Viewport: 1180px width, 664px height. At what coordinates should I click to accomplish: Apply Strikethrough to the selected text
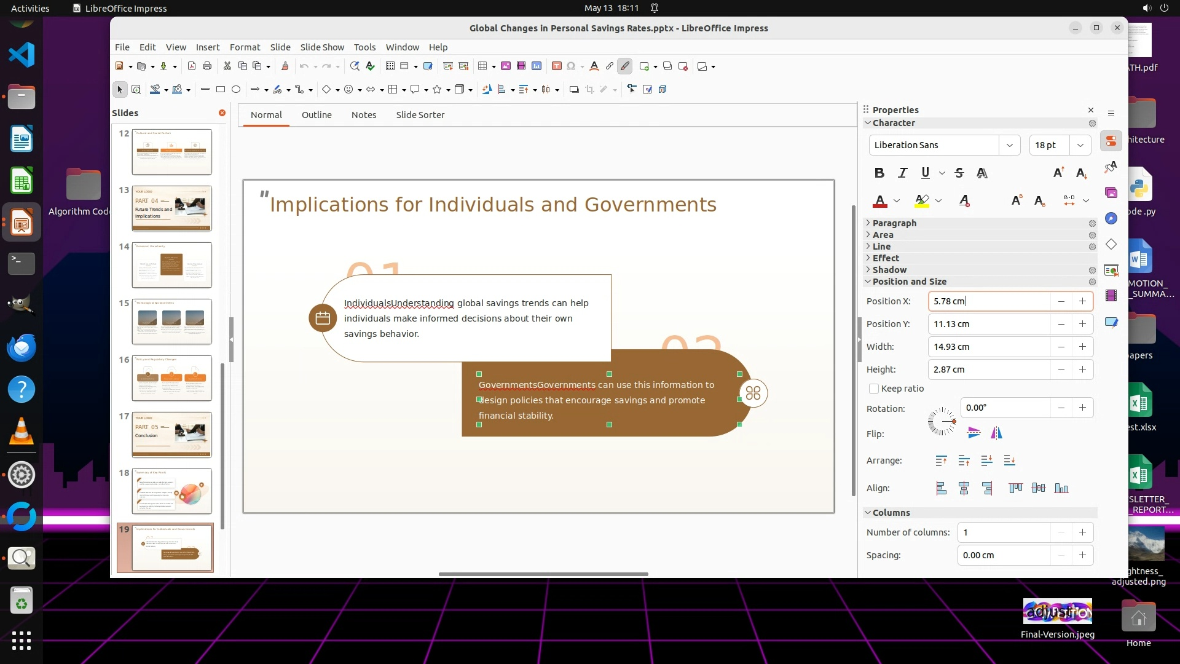click(959, 173)
